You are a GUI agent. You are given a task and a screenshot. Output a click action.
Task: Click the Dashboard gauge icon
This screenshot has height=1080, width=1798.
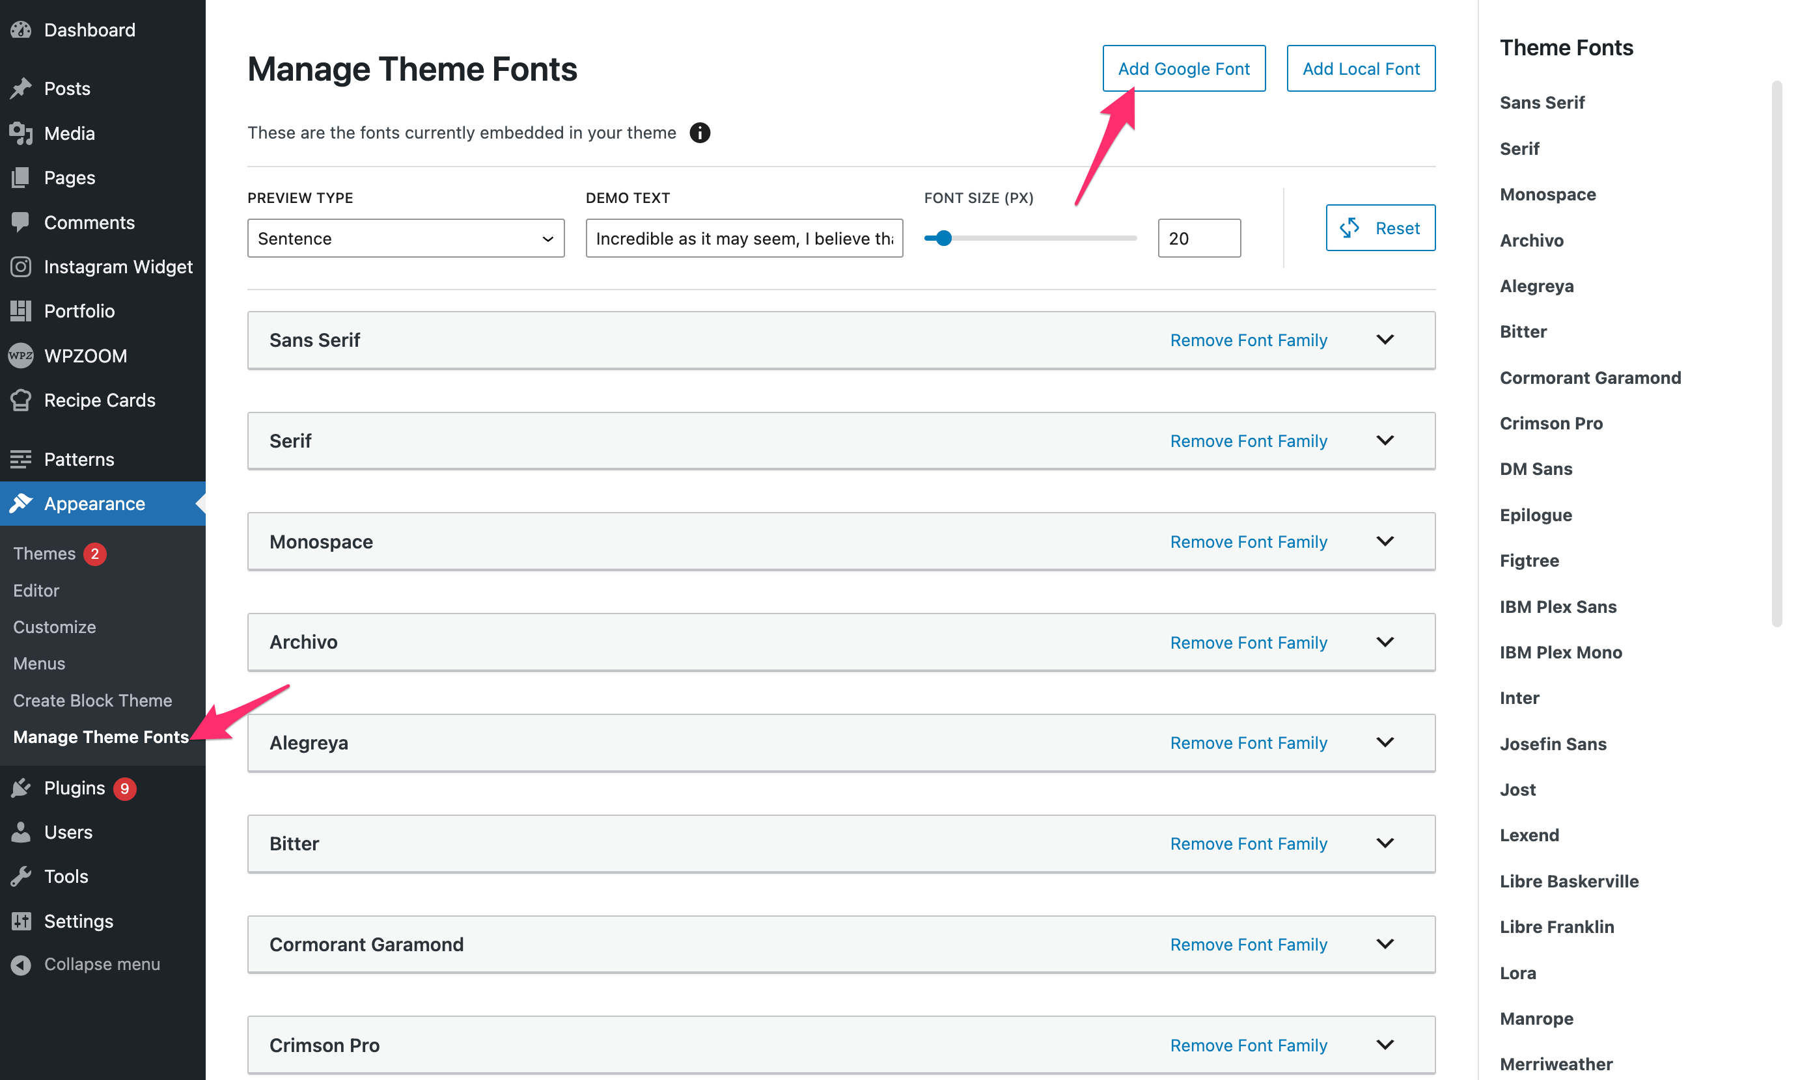pos(21,30)
